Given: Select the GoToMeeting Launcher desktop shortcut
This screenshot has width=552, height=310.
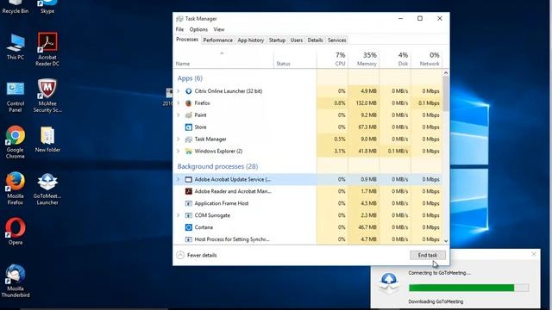Looking at the screenshot, I should [x=47, y=189].
